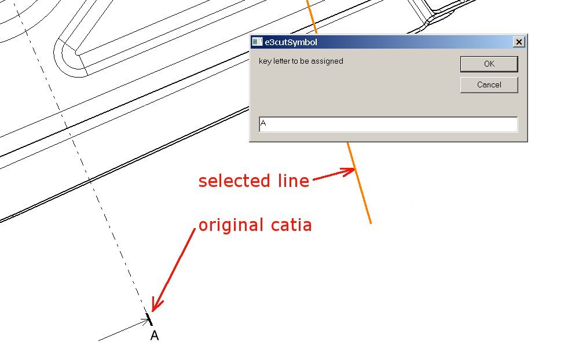Pick the dash-dot section line in drawing
The height and width of the screenshot is (360, 564).
(80, 157)
